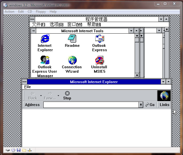This screenshot has height=155, width=183.
Task: Click the floppy disk status icon
Action: 19,150
